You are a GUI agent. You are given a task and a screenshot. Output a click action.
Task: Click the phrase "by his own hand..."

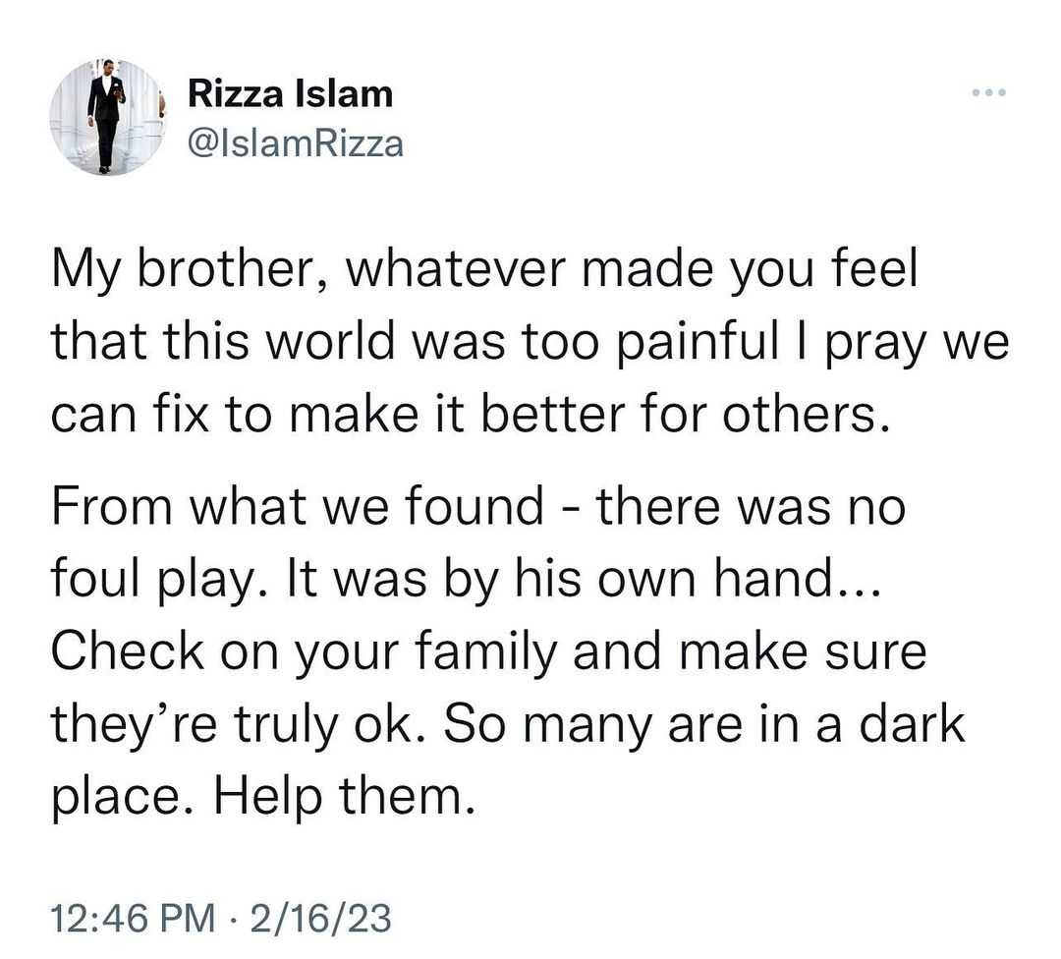(663, 580)
